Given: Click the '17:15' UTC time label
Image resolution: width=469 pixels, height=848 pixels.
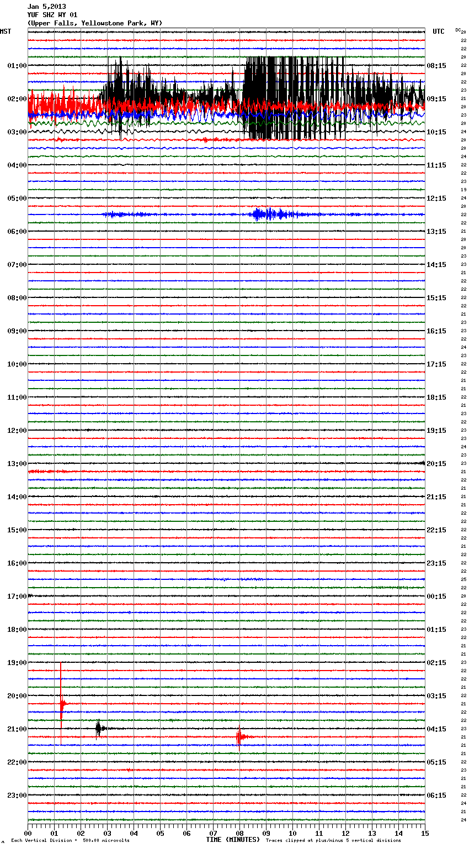Looking at the screenshot, I should point(436,364).
